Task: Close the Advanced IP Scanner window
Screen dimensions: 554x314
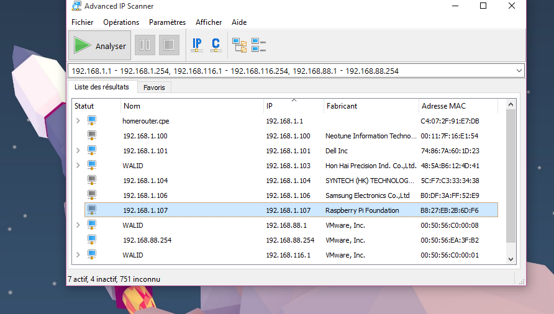Action: coord(512,6)
